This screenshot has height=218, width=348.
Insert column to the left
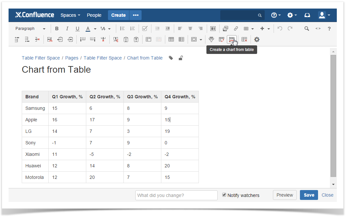point(83,40)
